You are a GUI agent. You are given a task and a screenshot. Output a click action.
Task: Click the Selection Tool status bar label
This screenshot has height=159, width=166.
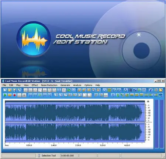coord(49,156)
